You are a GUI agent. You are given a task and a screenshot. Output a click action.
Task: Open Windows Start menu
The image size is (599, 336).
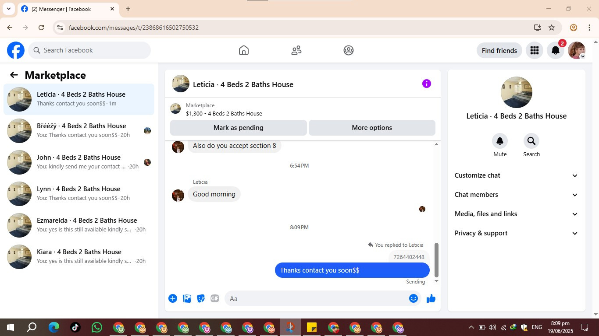(11, 327)
